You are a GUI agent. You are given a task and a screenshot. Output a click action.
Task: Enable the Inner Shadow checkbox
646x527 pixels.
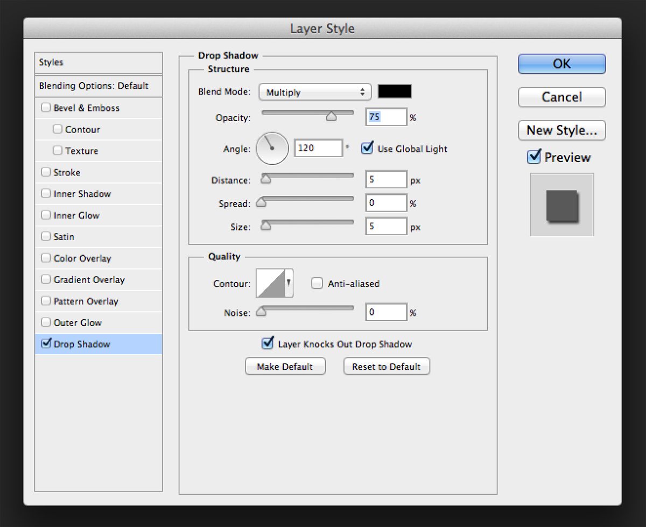pyautogui.click(x=46, y=194)
